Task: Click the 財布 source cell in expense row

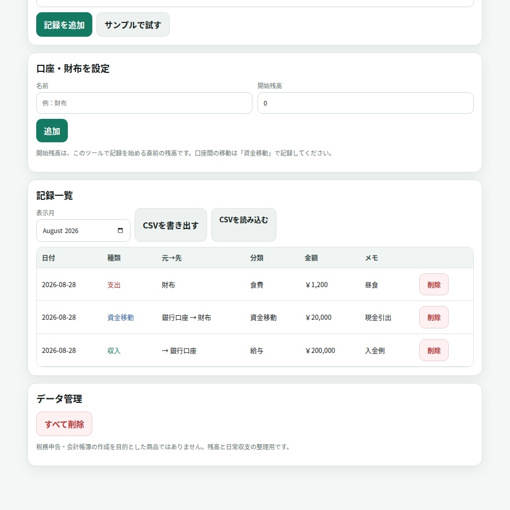Action: 168,285
